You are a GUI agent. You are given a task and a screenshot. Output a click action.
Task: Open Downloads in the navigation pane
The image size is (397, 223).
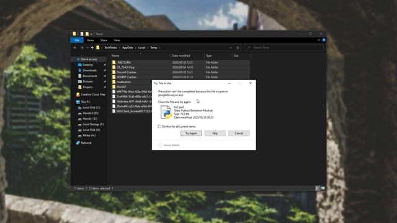[89, 70]
